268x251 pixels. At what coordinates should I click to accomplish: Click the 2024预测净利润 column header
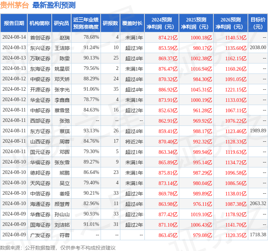[x=162, y=23]
